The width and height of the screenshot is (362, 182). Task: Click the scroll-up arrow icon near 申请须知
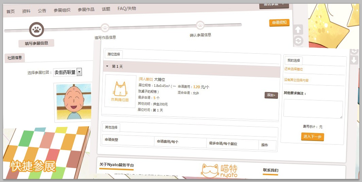(298, 30)
